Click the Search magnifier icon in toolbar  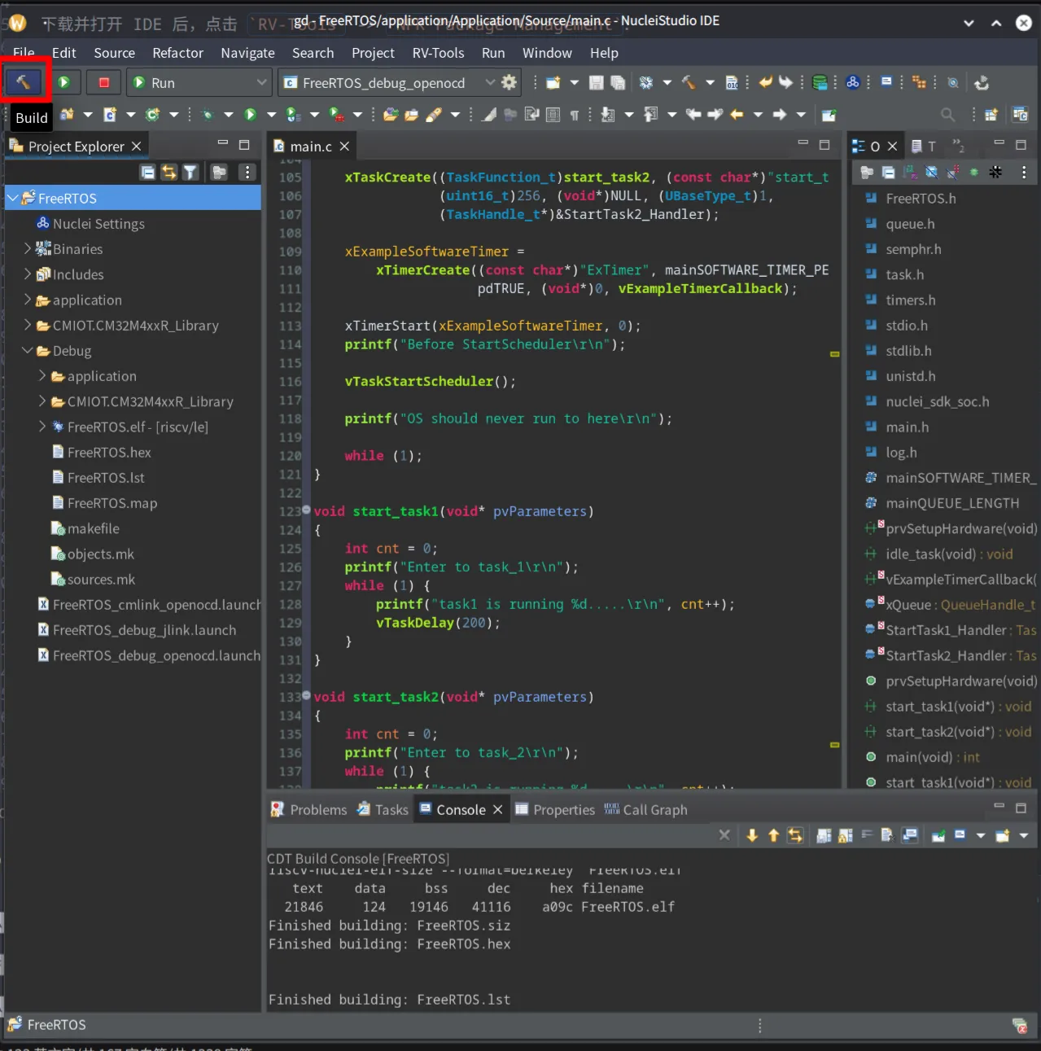click(x=947, y=115)
